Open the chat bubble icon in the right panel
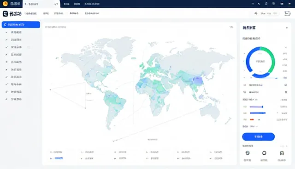 coord(264,153)
